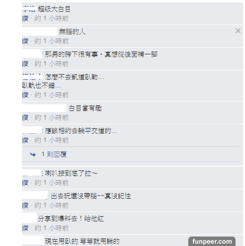Select the comment text 現在用臥的 等等就用躺的
Viewport: 245px width, 246px height.
click(x=82, y=241)
